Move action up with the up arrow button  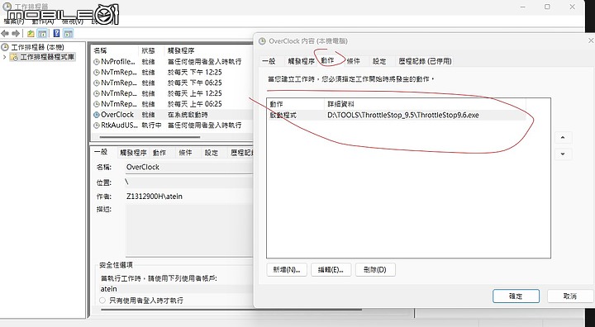pyautogui.click(x=563, y=138)
